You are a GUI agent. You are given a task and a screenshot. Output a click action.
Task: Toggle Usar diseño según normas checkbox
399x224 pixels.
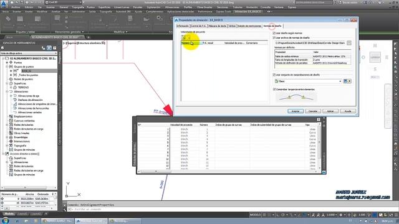(x=274, y=33)
